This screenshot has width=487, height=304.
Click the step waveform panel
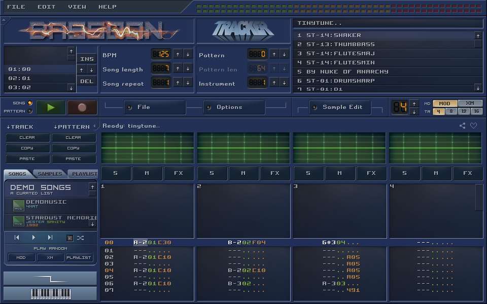coord(51,278)
